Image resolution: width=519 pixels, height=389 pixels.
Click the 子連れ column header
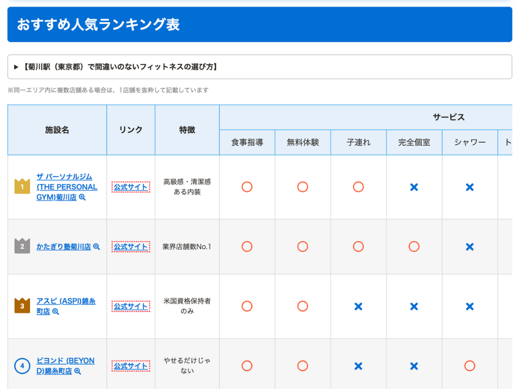[x=358, y=142]
